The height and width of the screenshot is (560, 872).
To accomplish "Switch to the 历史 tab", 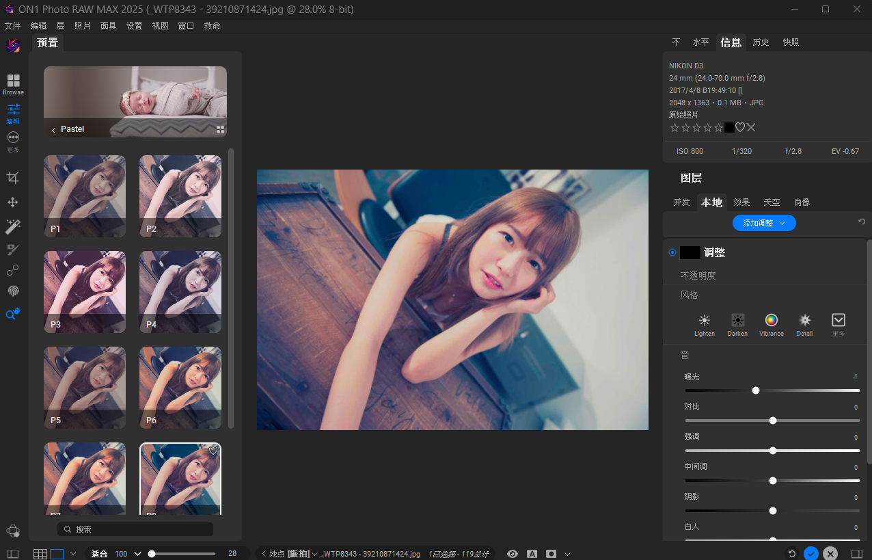I will [761, 42].
